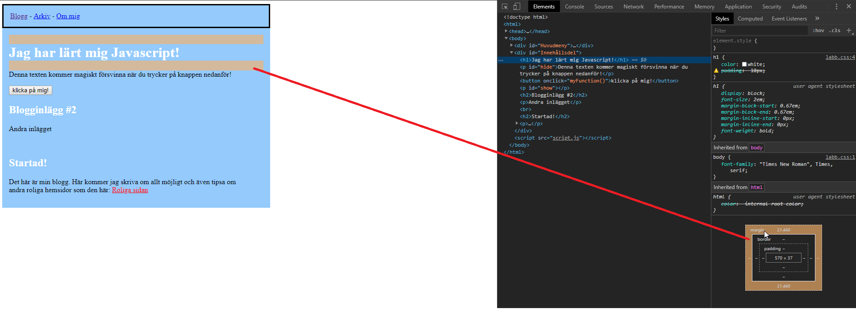Toggle the device toolbar icon
856x317 pixels.
(x=517, y=6)
